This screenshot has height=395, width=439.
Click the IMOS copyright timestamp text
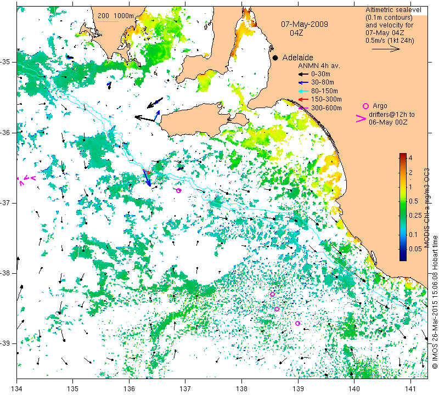[435, 302]
